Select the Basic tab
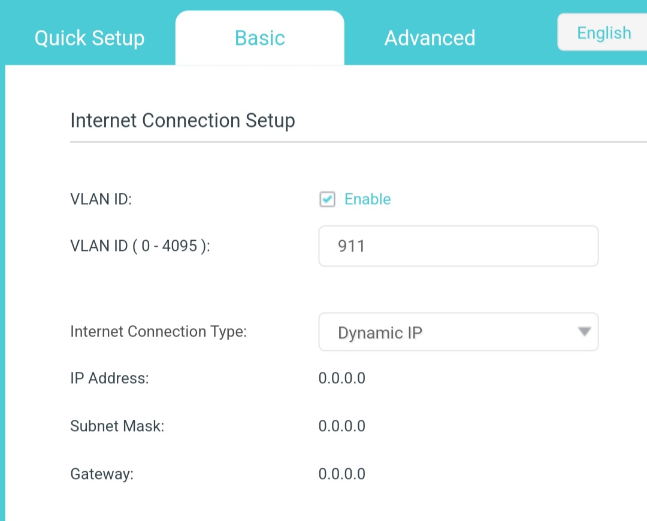The image size is (647, 521). point(260,38)
